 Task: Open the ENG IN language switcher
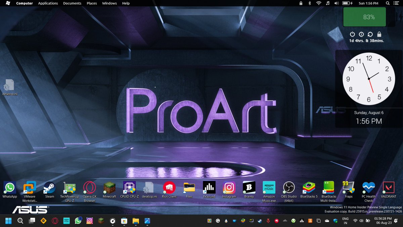[345, 221]
